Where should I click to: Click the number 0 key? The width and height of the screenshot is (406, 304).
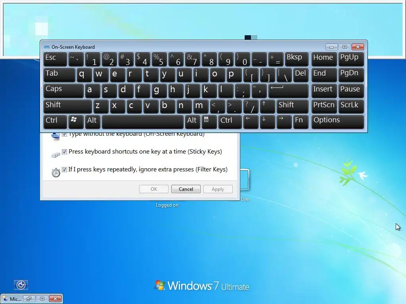[x=243, y=59]
